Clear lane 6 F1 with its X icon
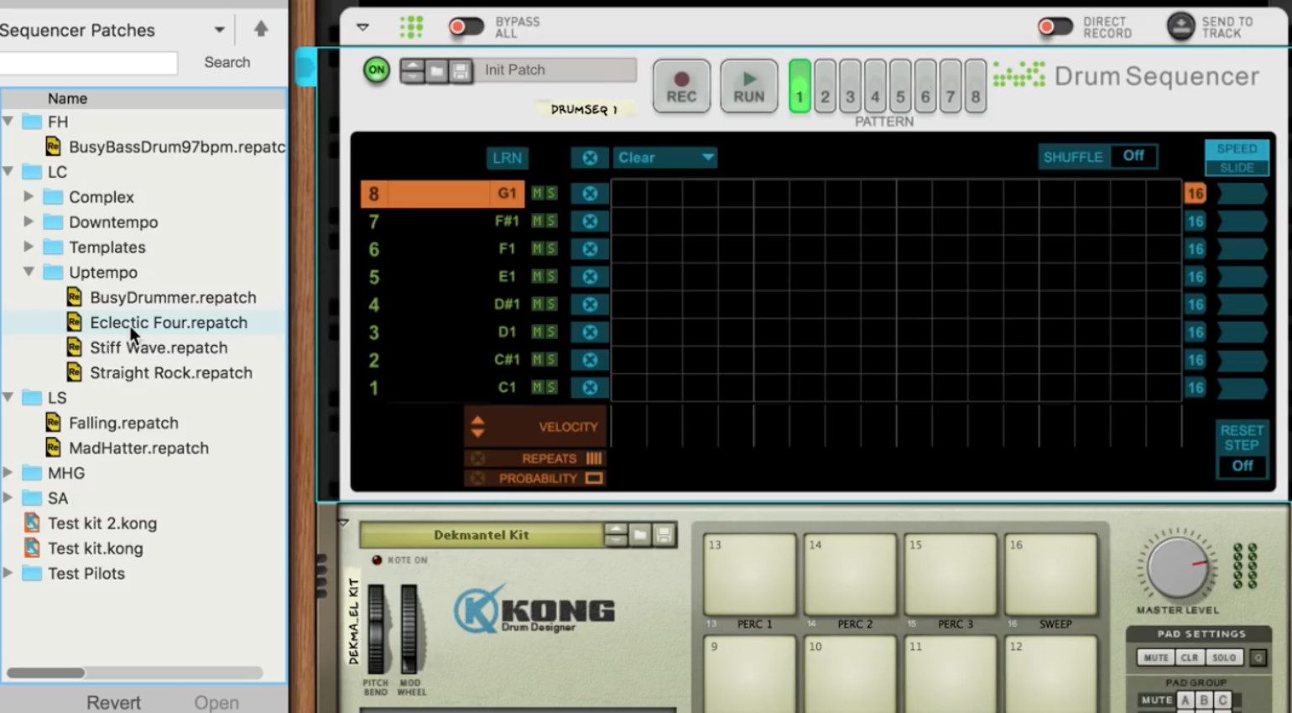Screen dimensions: 1292x713 pyautogui.click(x=590, y=249)
